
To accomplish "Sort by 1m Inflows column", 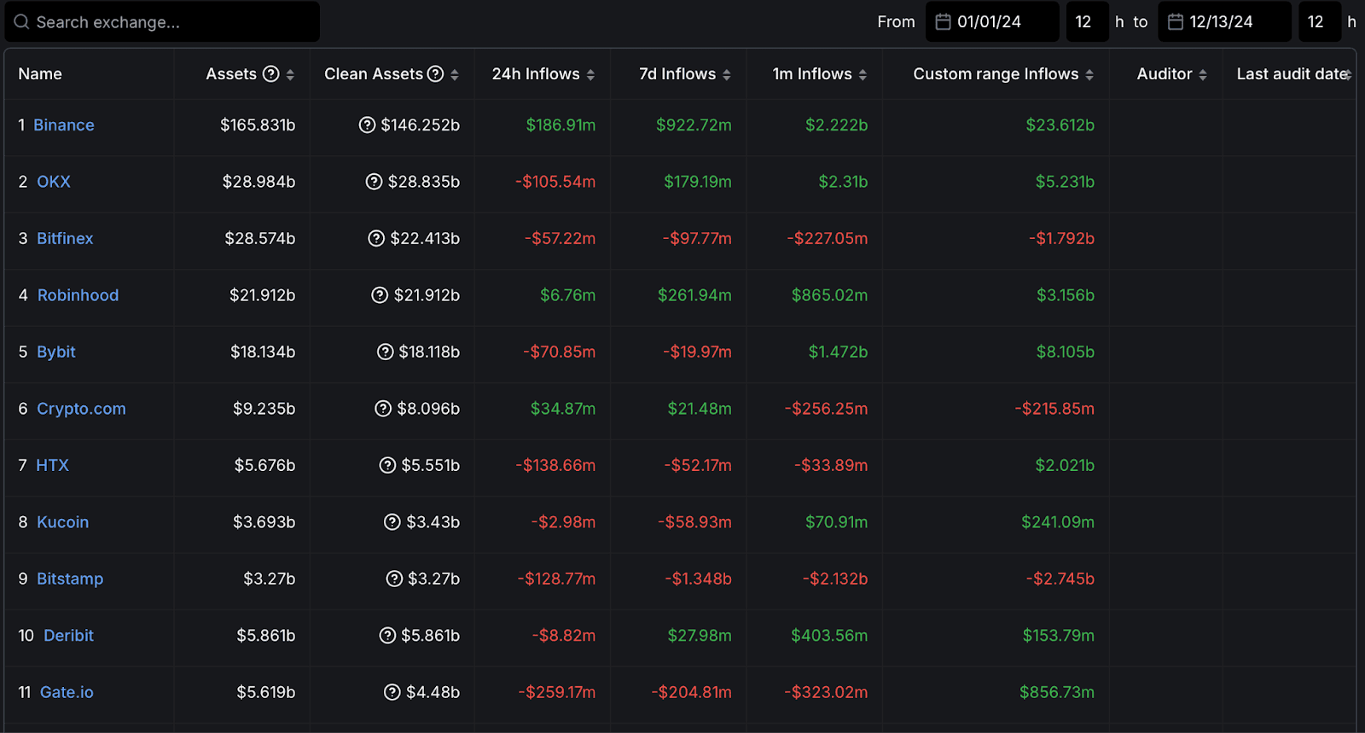I will (x=863, y=75).
